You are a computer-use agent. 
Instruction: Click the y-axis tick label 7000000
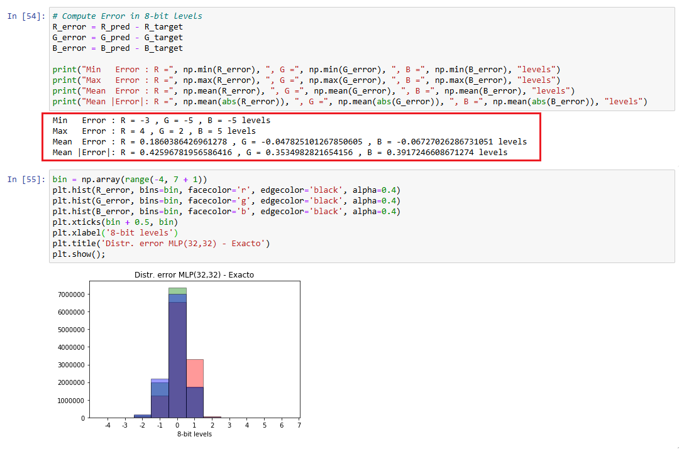pos(71,295)
